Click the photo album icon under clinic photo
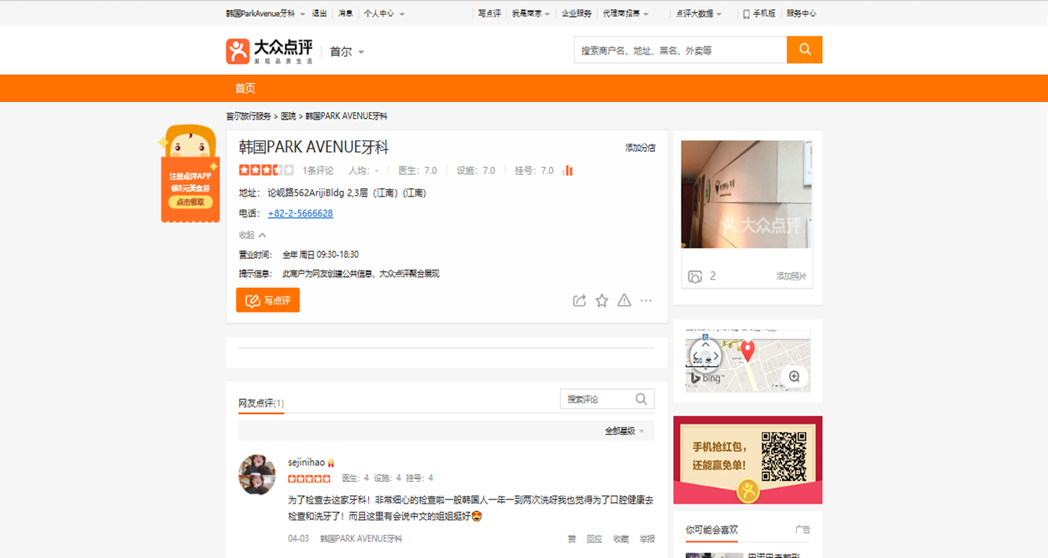This screenshot has height=558, width=1048. [695, 276]
